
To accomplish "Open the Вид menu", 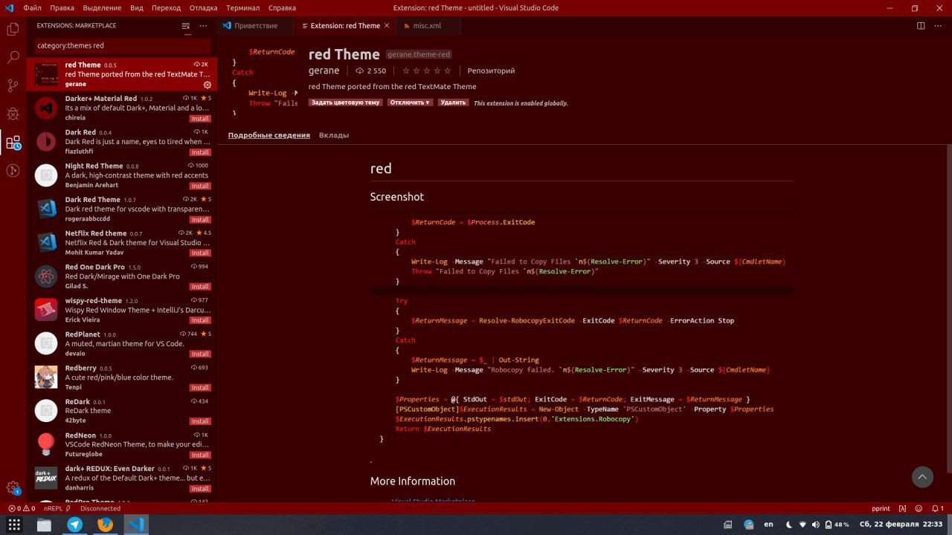I will coord(137,7).
